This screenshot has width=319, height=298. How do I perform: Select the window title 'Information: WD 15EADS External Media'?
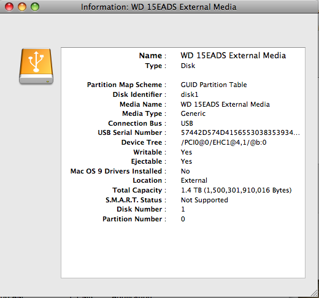pos(158,7)
